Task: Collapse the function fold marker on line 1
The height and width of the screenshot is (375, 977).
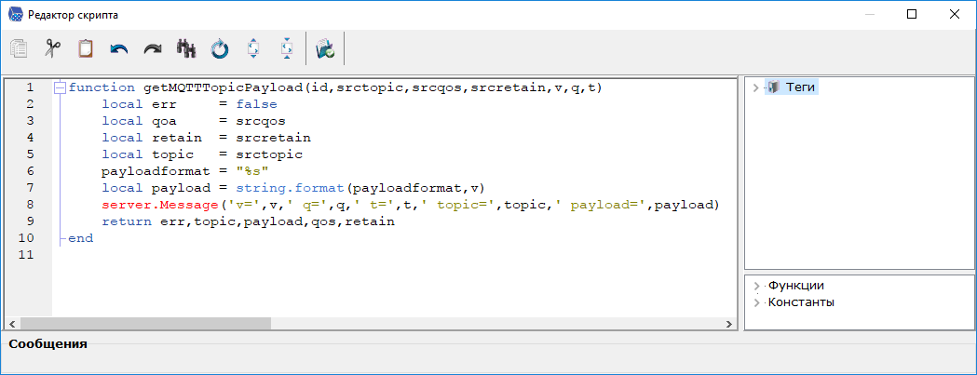Action: coord(60,87)
